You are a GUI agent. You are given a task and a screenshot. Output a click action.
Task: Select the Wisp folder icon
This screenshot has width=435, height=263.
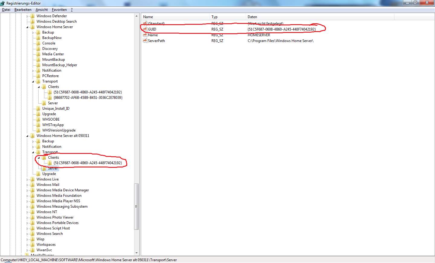click(x=33, y=239)
